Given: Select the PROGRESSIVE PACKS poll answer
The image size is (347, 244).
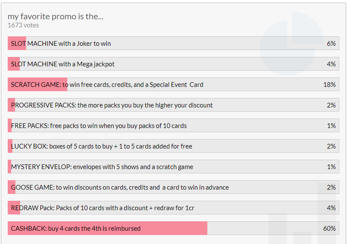Looking at the screenshot, I should tap(112, 105).
